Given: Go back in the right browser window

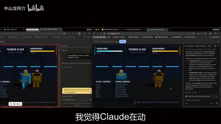Looking at the screenshot, I should [x=94, y=34].
